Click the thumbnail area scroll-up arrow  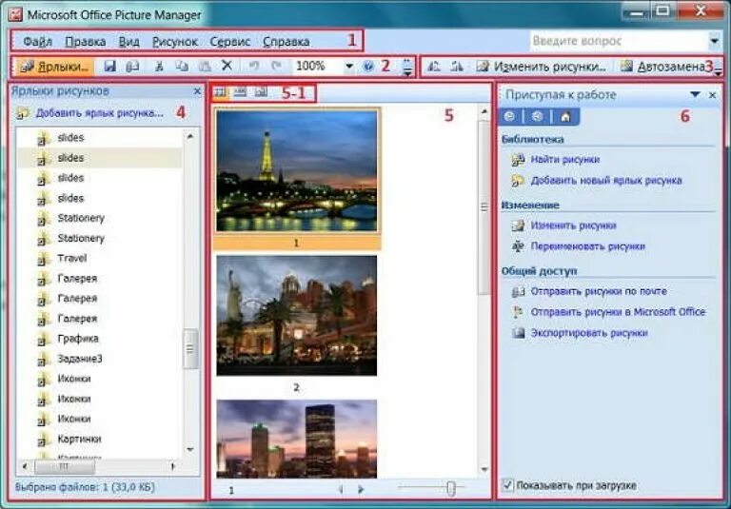[484, 111]
